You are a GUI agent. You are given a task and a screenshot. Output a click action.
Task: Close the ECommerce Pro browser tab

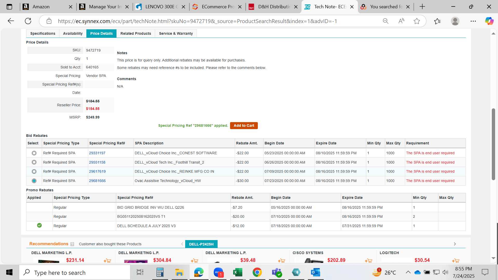pos(240,7)
